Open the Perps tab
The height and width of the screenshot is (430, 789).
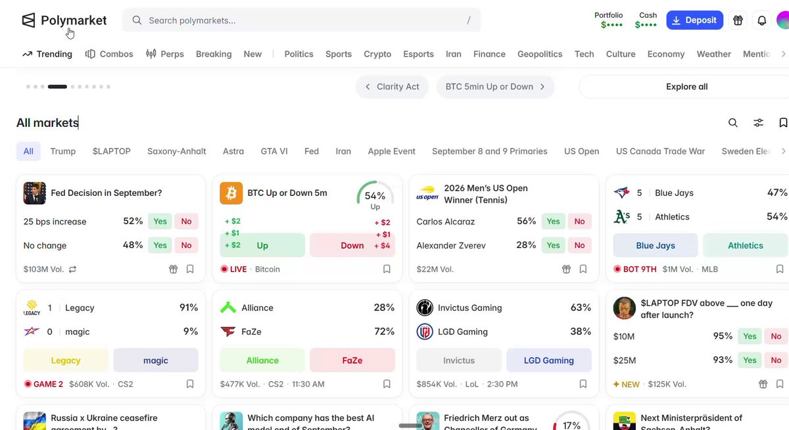(165, 54)
